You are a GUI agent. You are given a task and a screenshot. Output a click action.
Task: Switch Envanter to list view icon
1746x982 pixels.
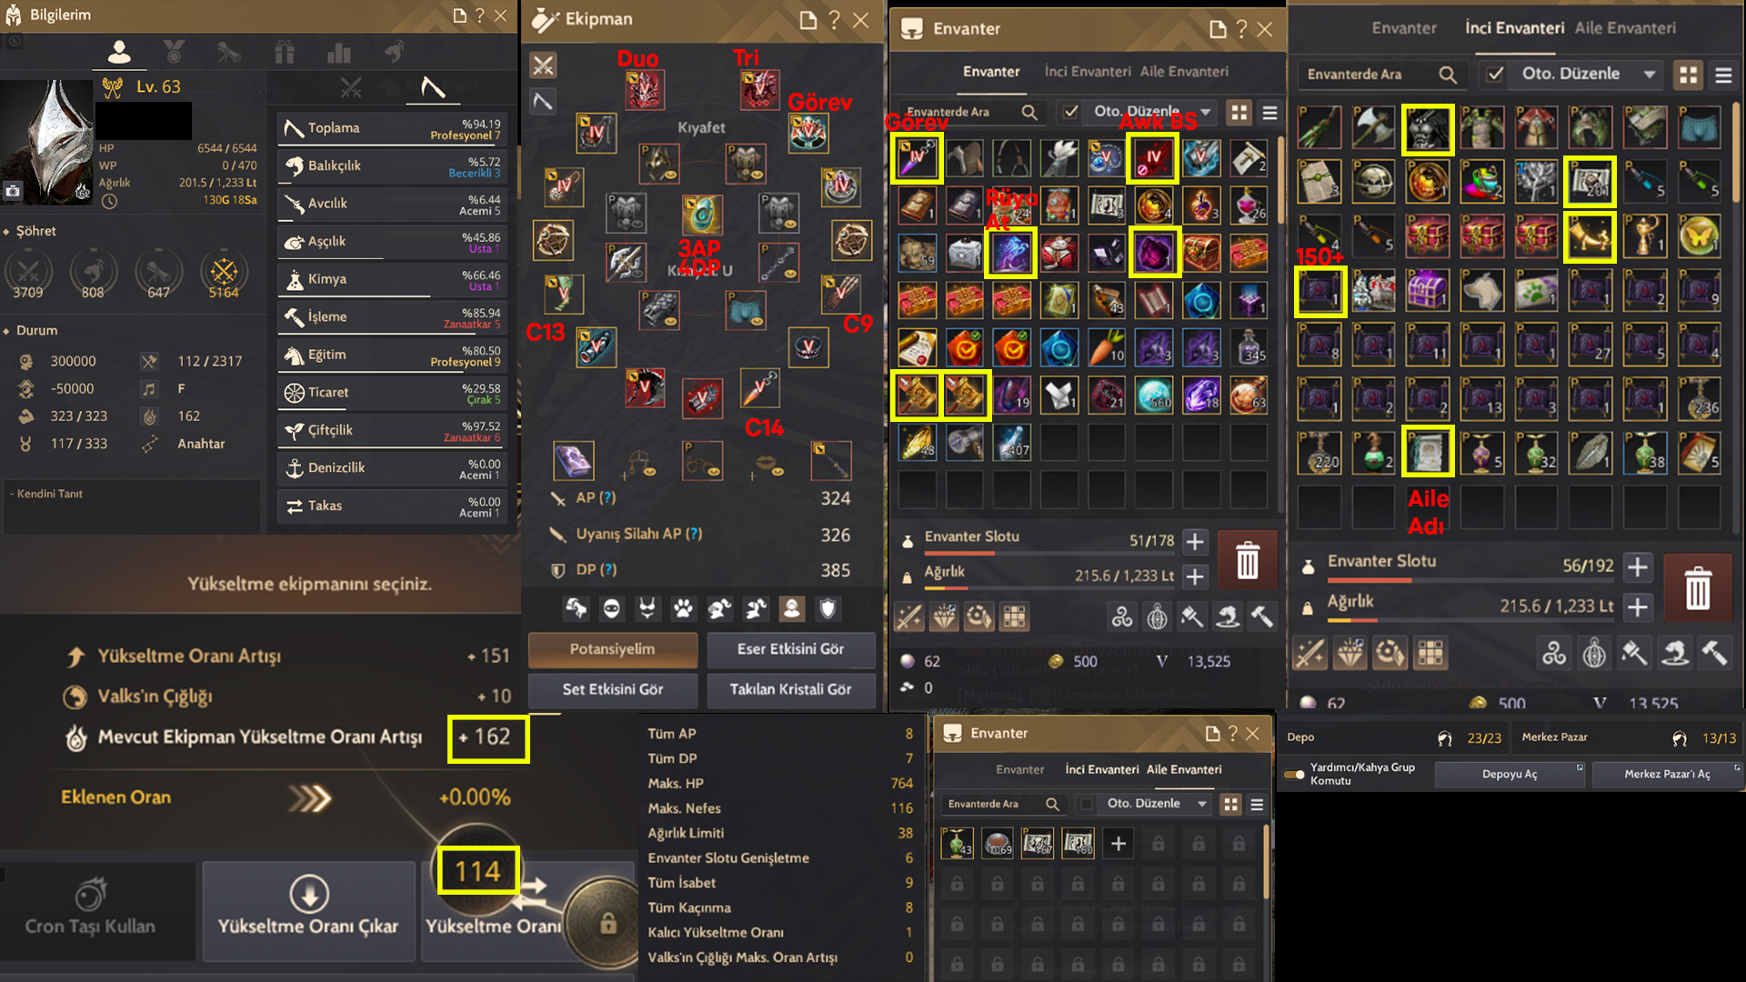1269,112
